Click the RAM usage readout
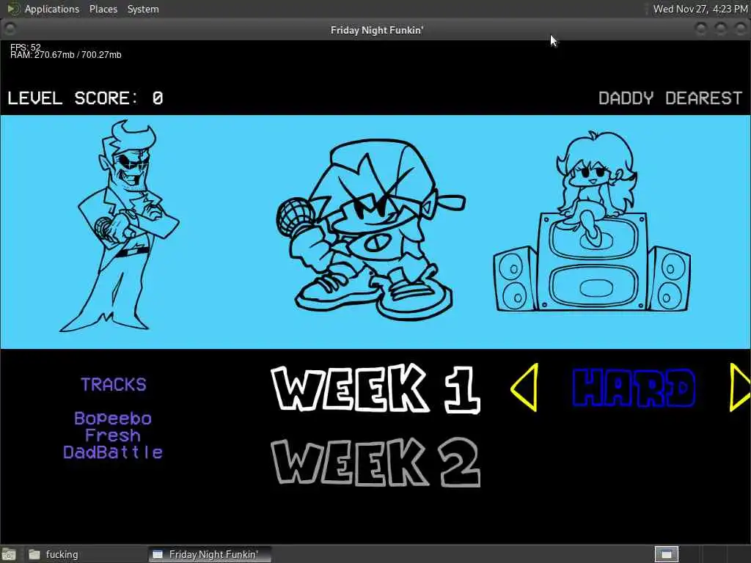This screenshot has height=563, width=751. coord(65,54)
